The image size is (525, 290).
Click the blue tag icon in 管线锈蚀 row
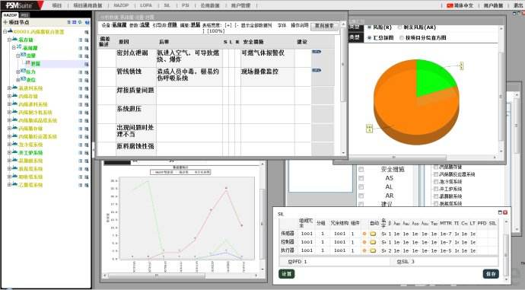coord(317,70)
